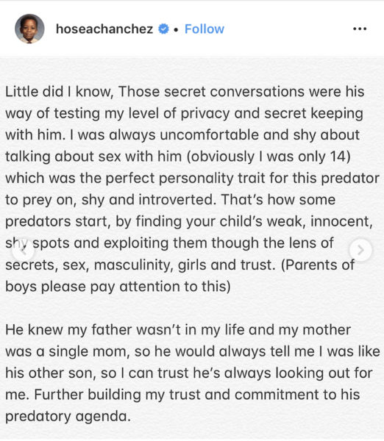Click the text 'secrets, sex, masculinity, girls and trust'
384x441 pixels.
pyautogui.click(x=141, y=265)
